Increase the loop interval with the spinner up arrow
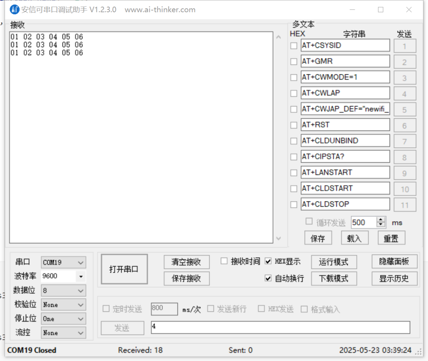Viewport: 428px width, 361px height. pyautogui.click(x=381, y=220)
